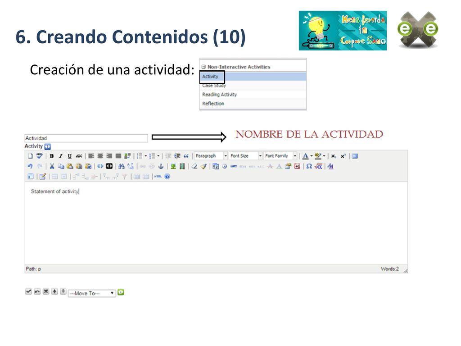Select Activity in Non-Interactive Activities

click(x=253, y=77)
